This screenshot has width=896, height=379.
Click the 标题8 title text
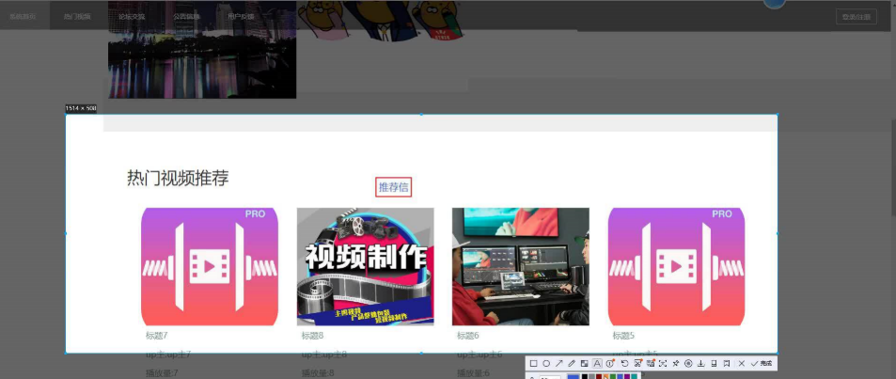tap(312, 336)
